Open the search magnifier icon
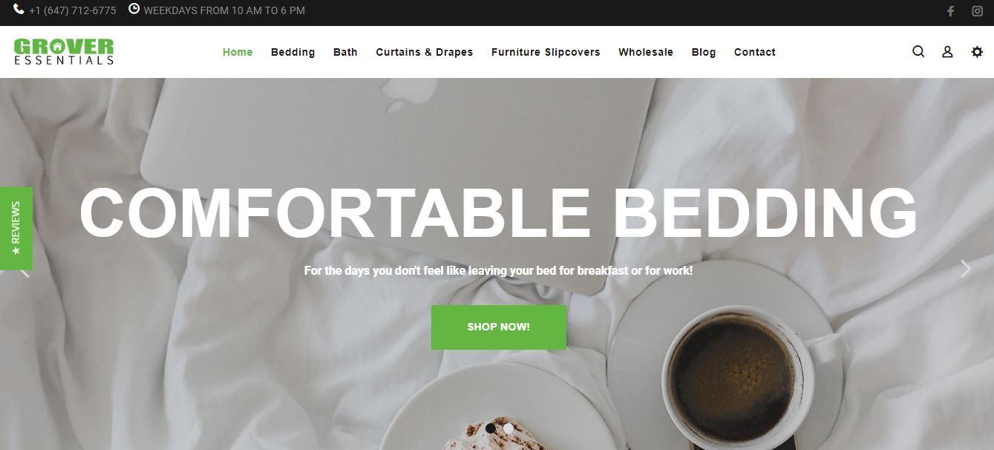The height and width of the screenshot is (450, 994). (x=918, y=52)
